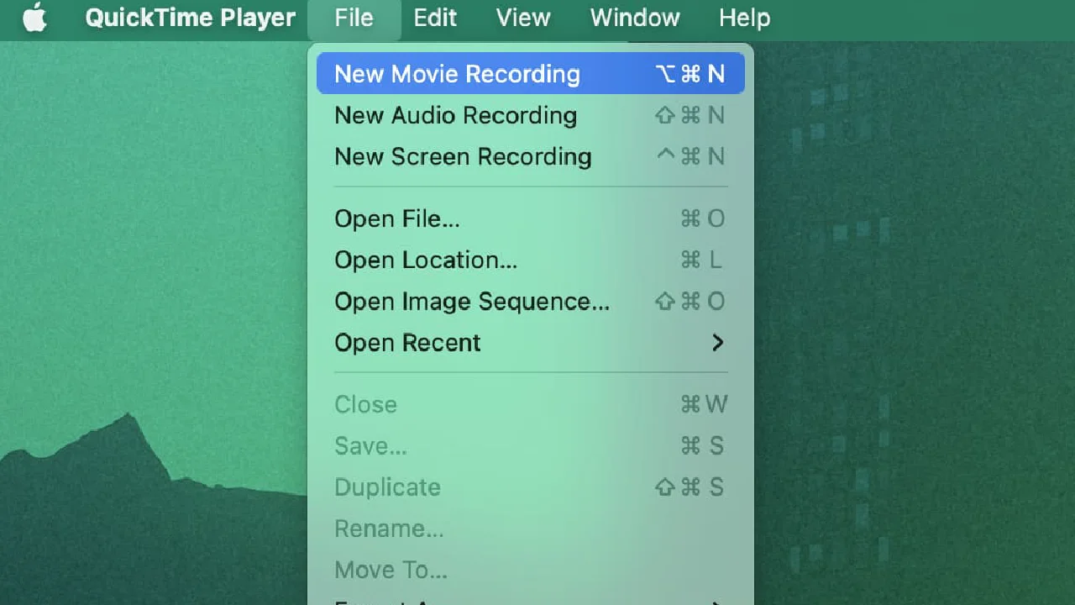This screenshot has width=1075, height=605.
Task: Open the Edit menu
Action: click(435, 18)
